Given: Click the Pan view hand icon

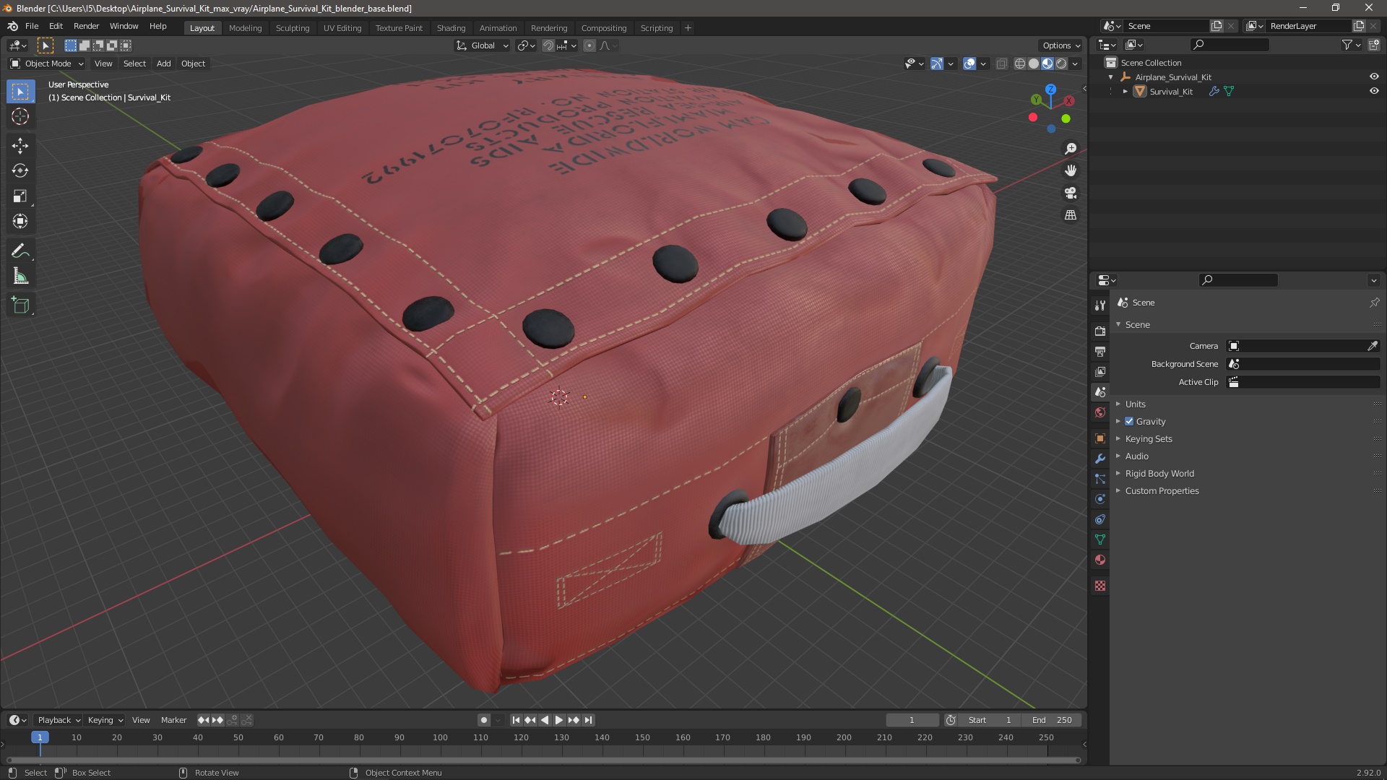Looking at the screenshot, I should [1071, 170].
